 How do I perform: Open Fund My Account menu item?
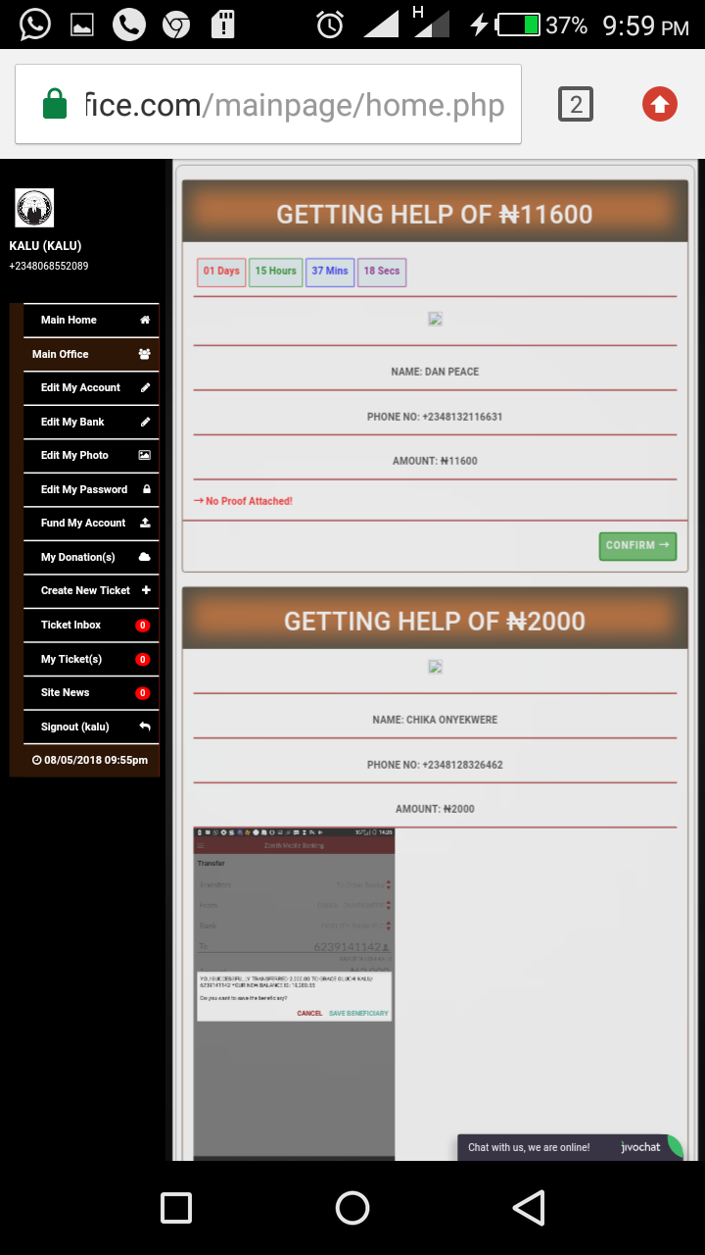coord(91,524)
